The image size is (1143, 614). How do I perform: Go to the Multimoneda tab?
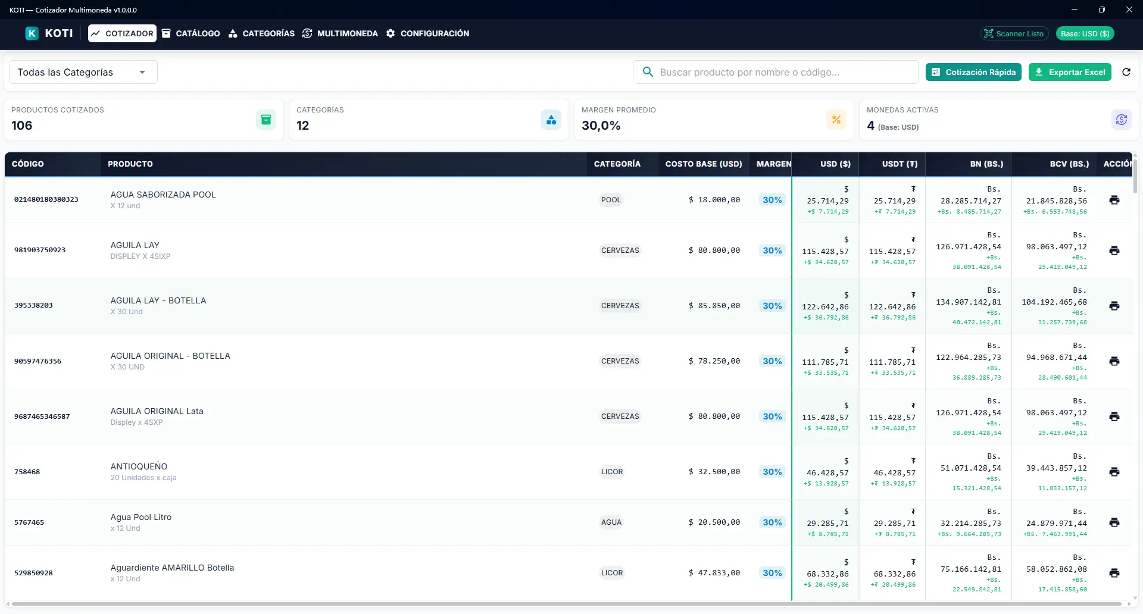coord(340,33)
